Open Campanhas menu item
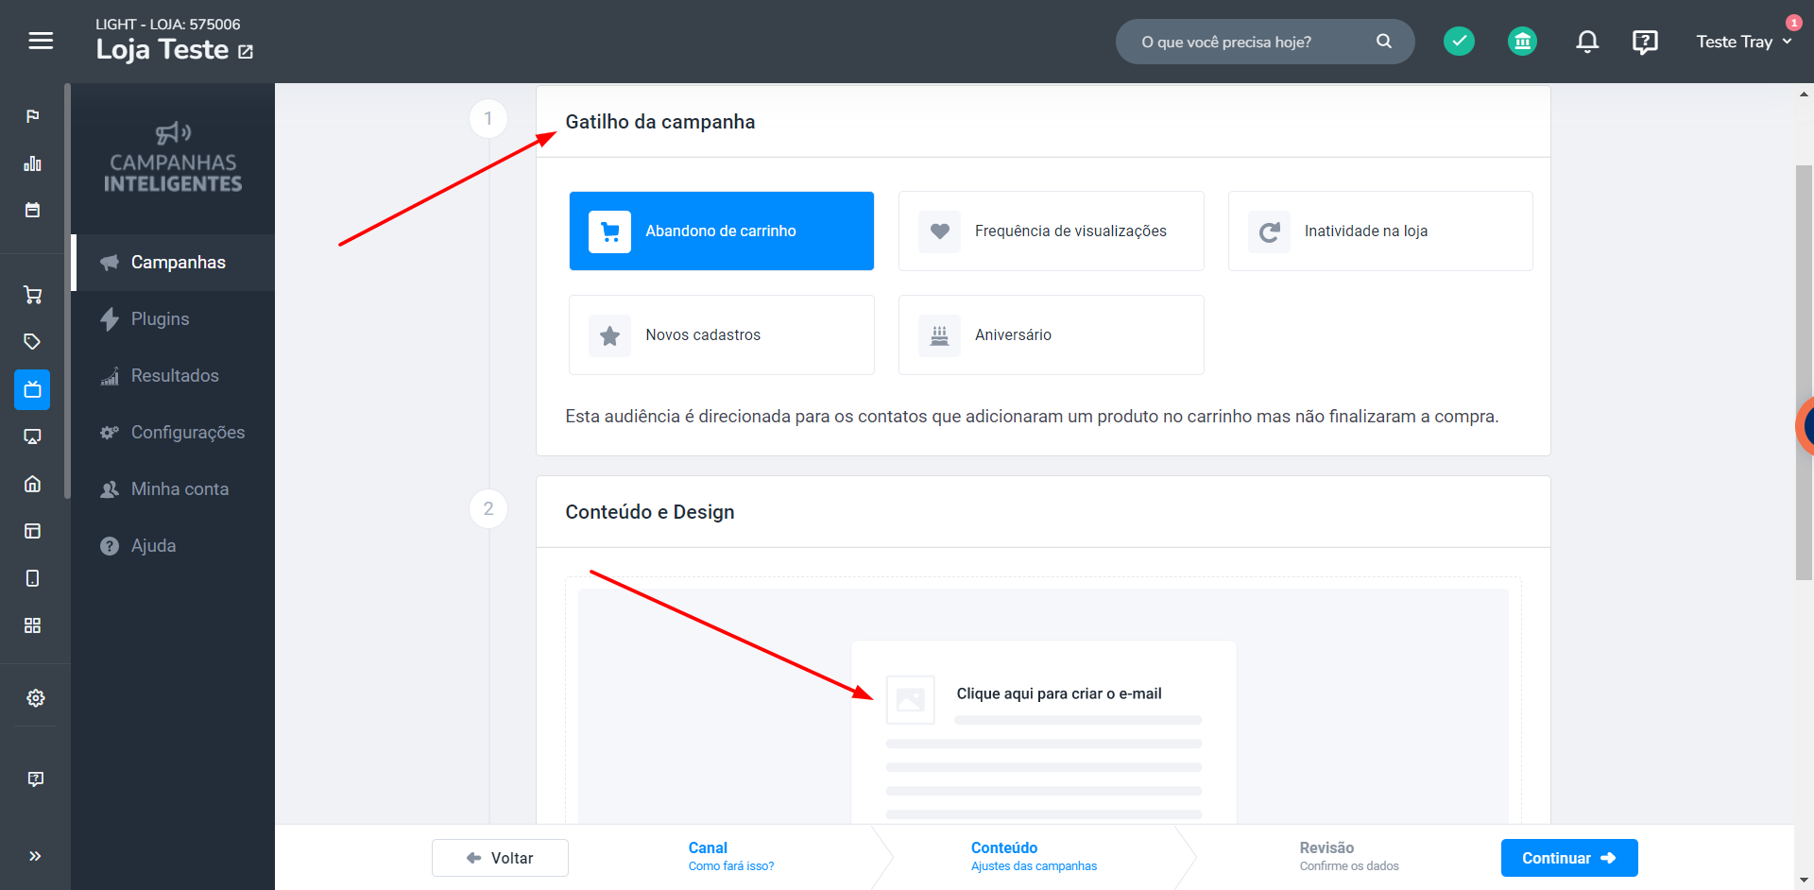Screen dimensions: 1814x890 (174, 263)
